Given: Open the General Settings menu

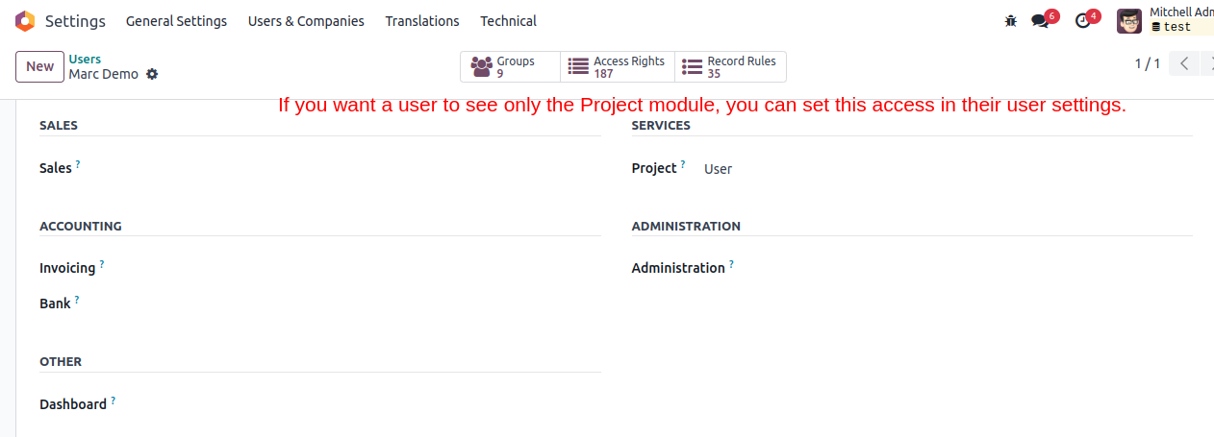Looking at the screenshot, I should point(176,21).
